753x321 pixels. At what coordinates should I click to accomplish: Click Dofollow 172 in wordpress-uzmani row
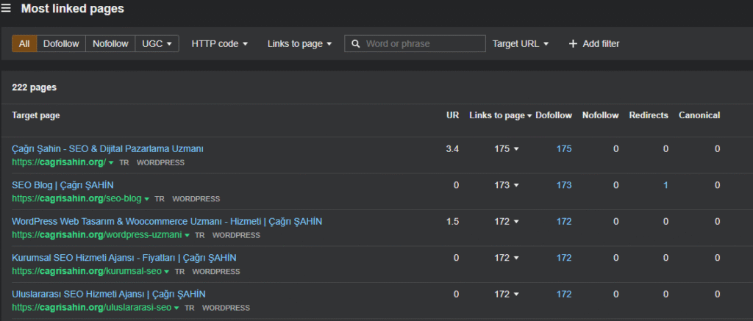point(564,222)
